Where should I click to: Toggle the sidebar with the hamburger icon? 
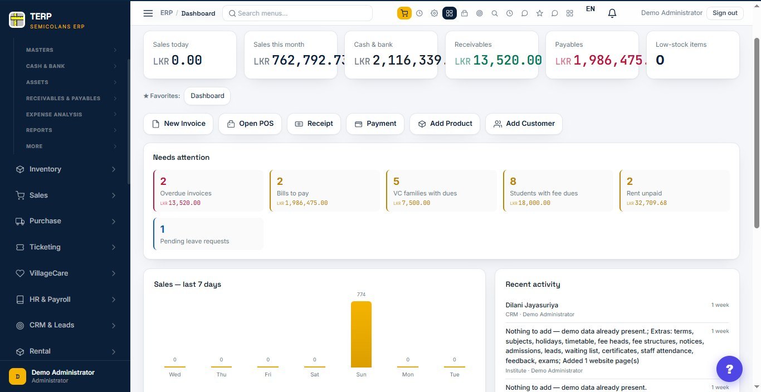pyautogui.click(x=148, y=13)
